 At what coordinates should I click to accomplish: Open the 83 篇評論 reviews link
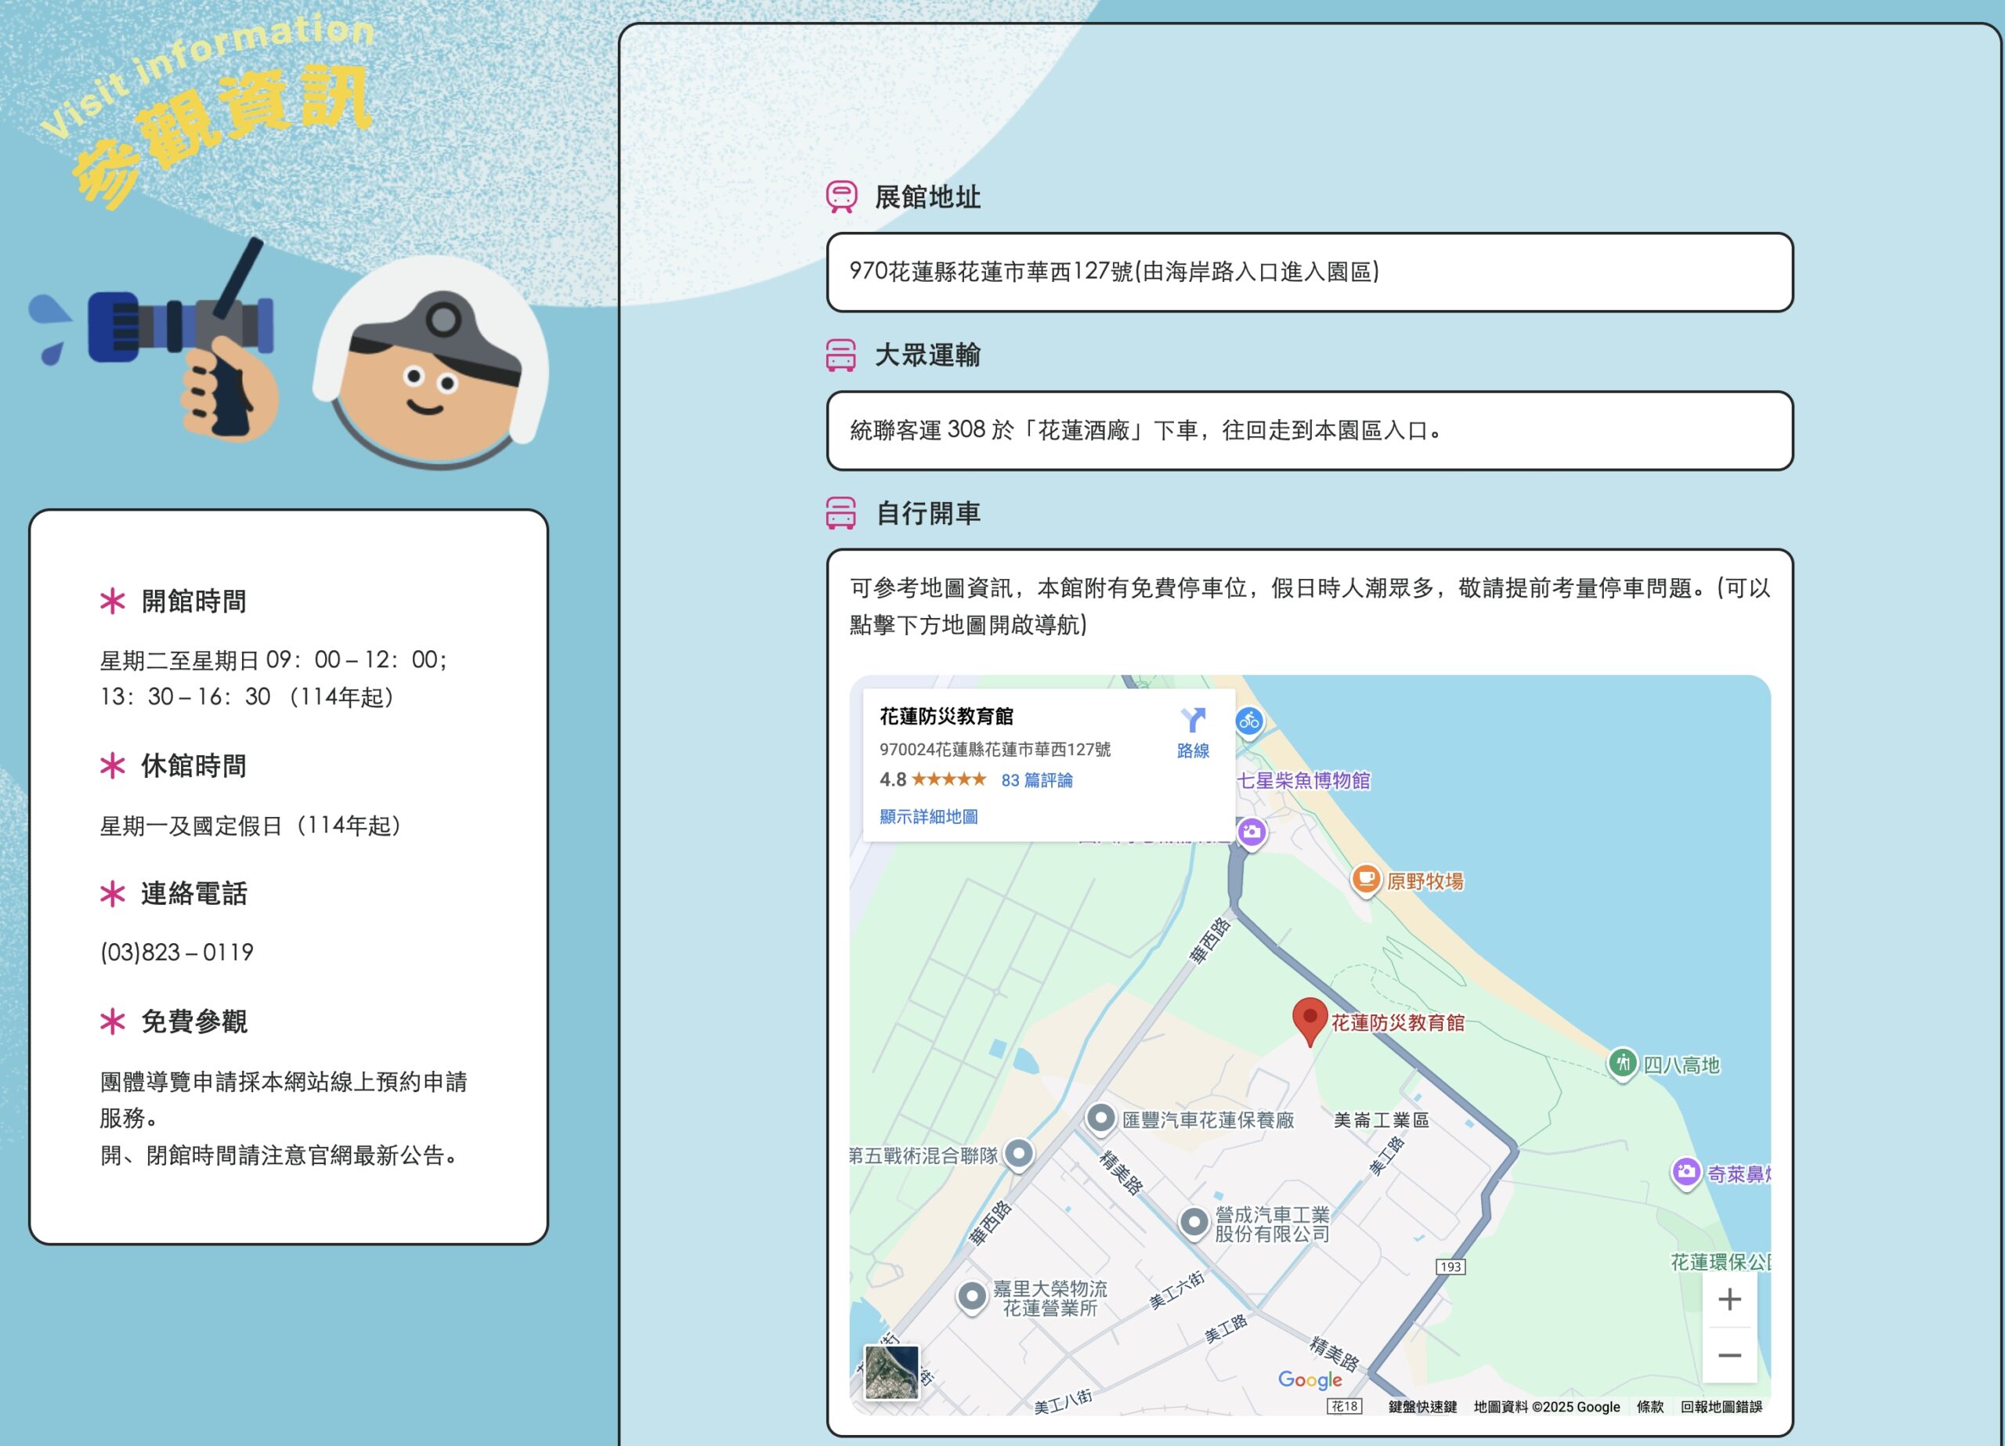(1036, 780)
